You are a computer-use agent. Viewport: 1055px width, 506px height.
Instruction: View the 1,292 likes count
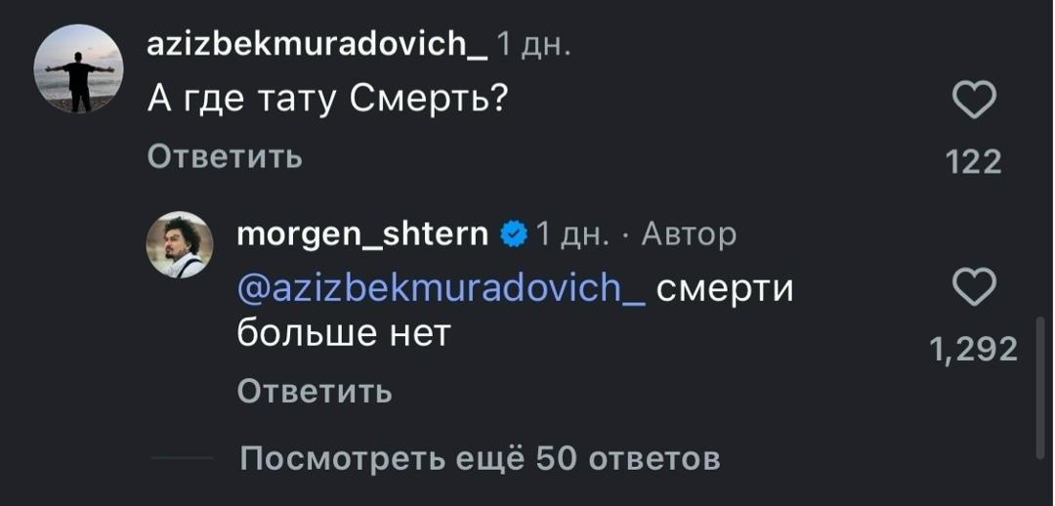974,349
